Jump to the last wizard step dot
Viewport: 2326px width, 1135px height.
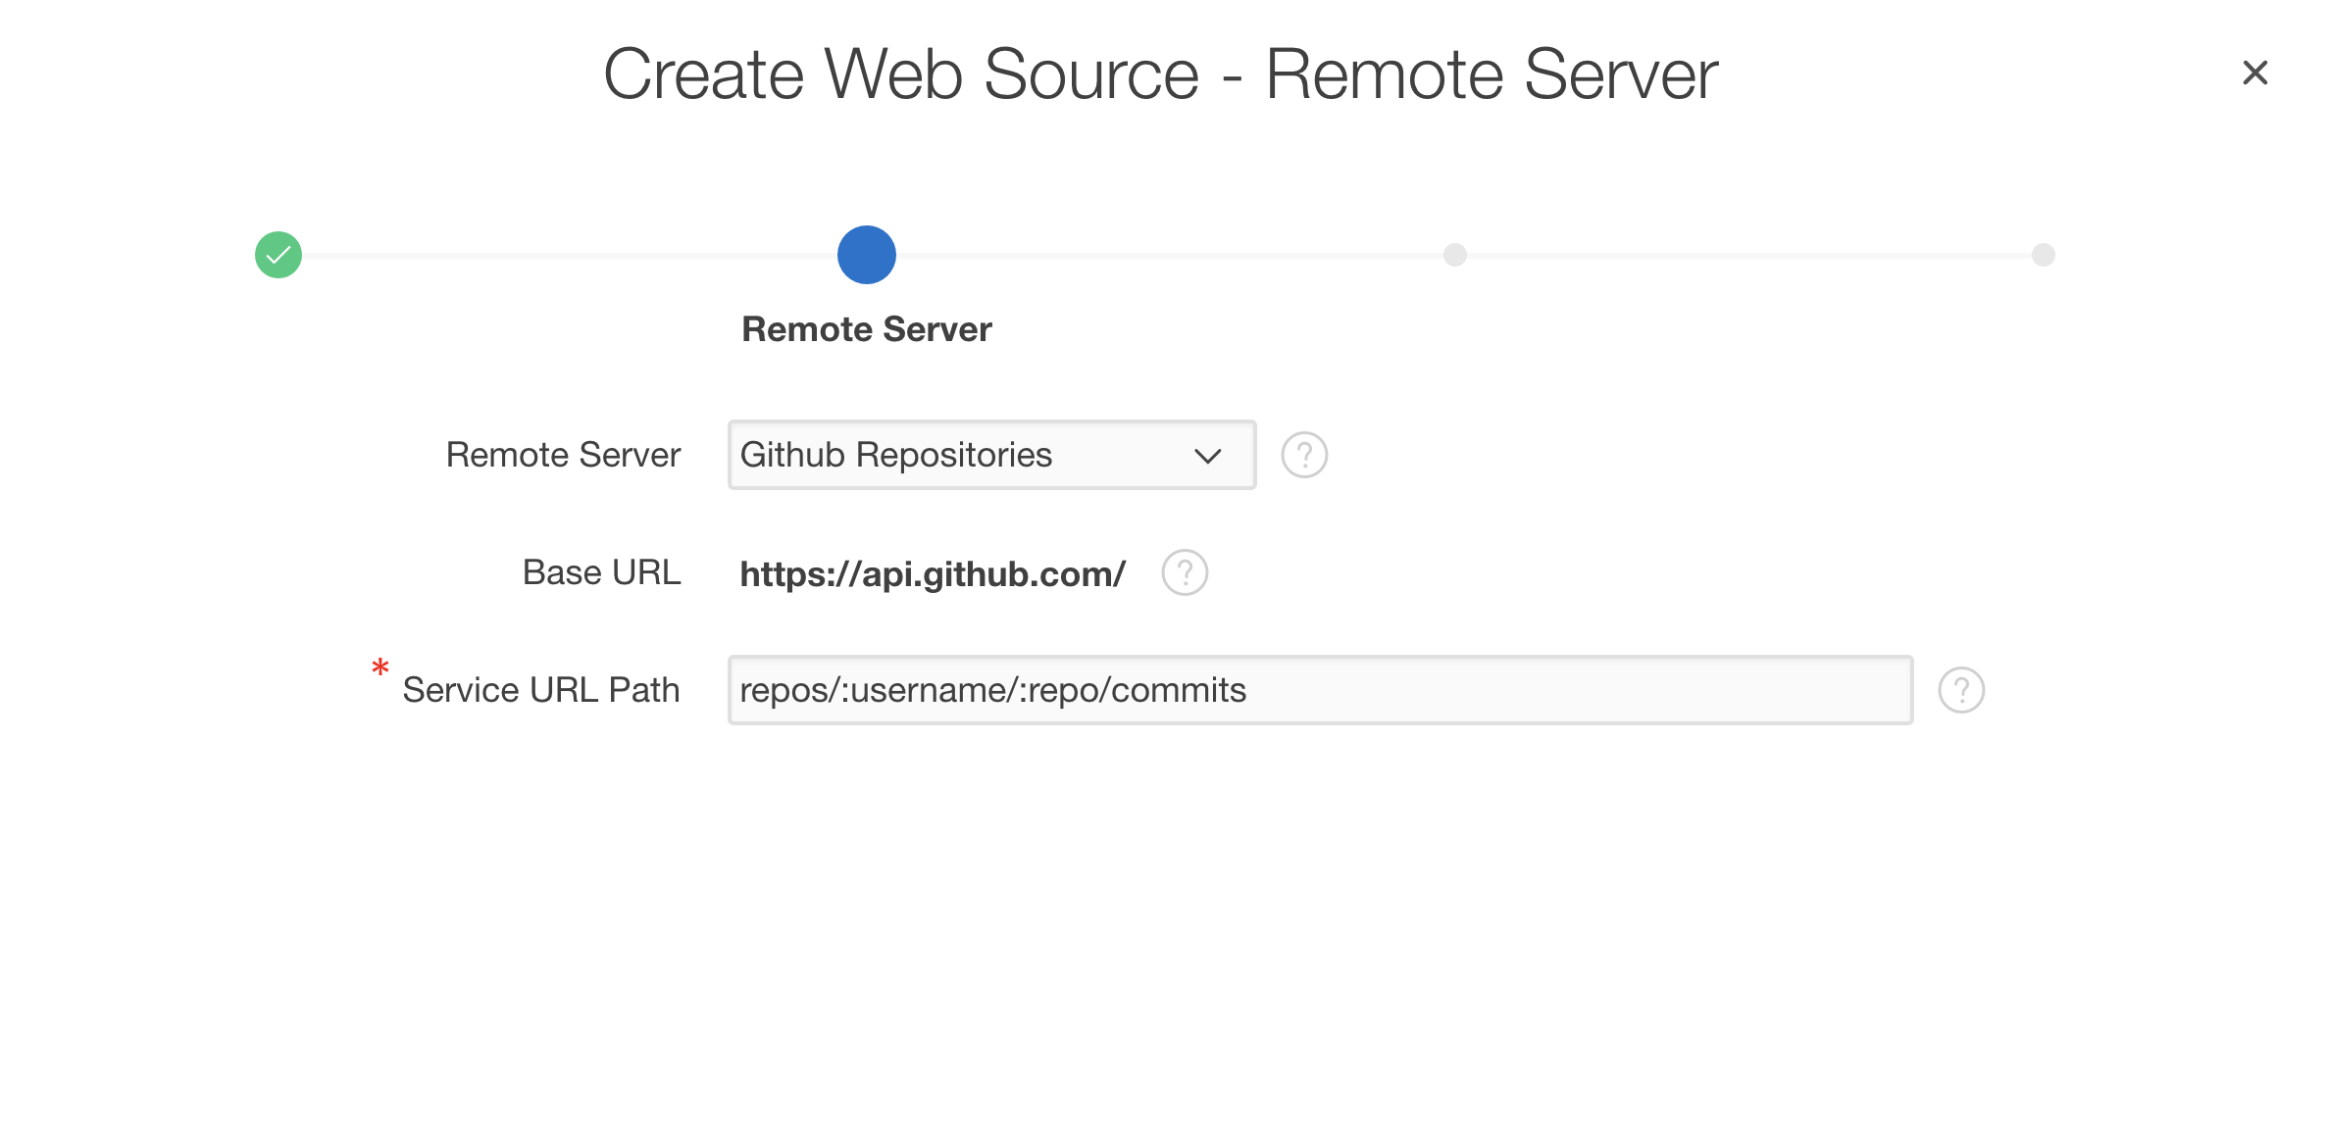pyautogui.click(x=2043, y=255)
